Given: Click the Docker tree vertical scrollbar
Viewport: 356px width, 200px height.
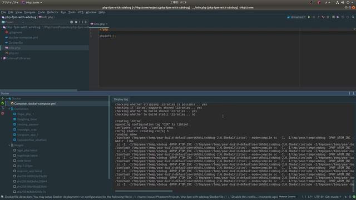Looking at the screenshot, I should point(109,137).
